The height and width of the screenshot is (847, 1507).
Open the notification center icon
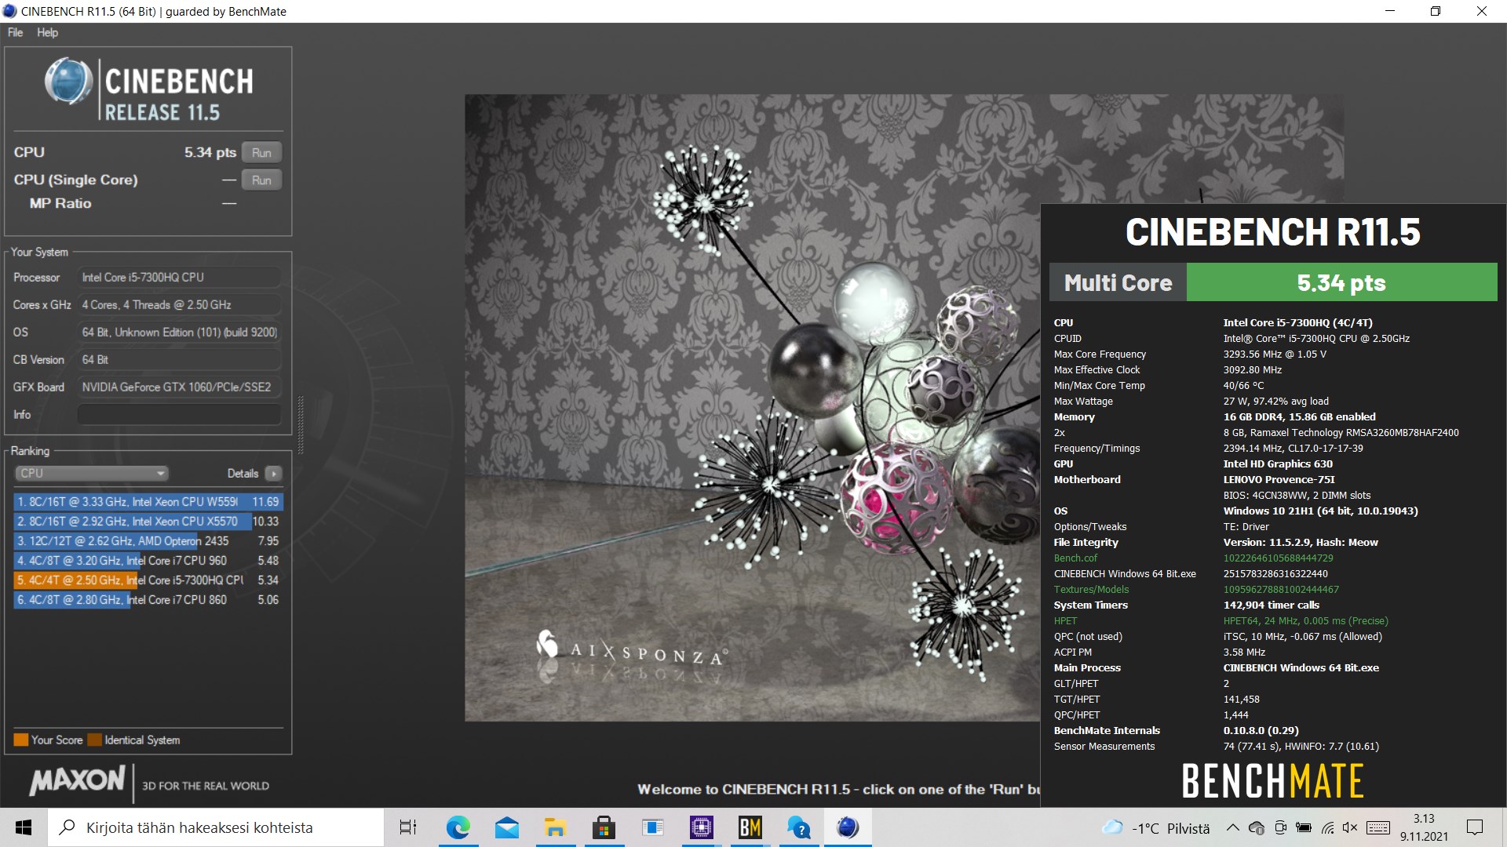click(1475, 827)
